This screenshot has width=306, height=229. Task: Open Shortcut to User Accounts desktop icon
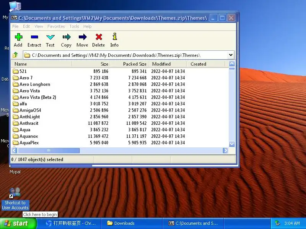[15, 198]
